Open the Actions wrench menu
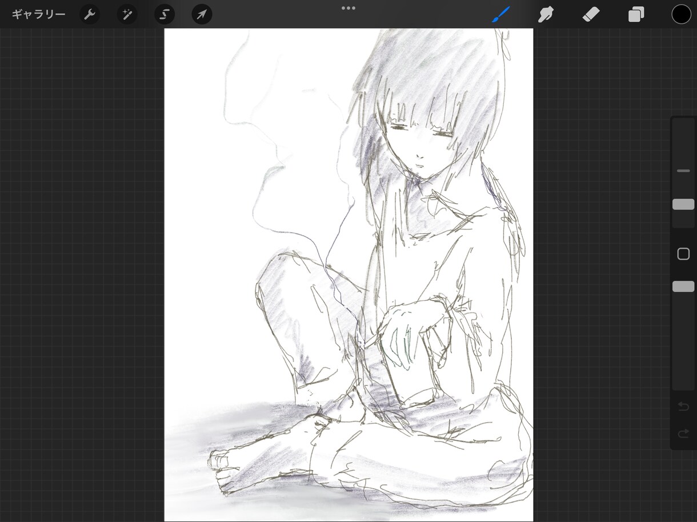The height and width of the screenshot is (522, 697). coord(89,14)
